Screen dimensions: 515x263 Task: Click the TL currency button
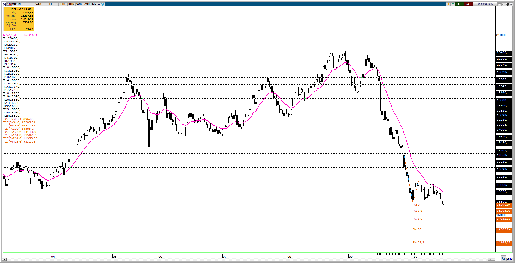coord(51,4)
